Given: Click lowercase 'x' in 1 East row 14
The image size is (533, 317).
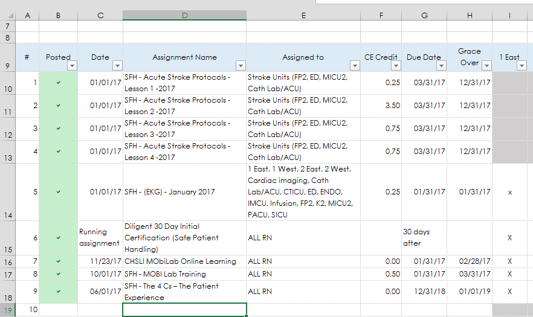Looking at the screenshot, I should pos(509,192).
